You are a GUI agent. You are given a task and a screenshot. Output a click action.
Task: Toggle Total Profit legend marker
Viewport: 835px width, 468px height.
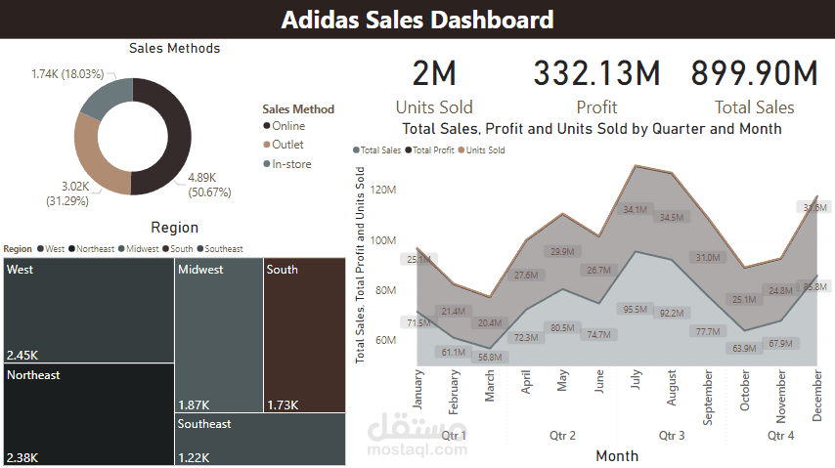click(x=409, y=150)
